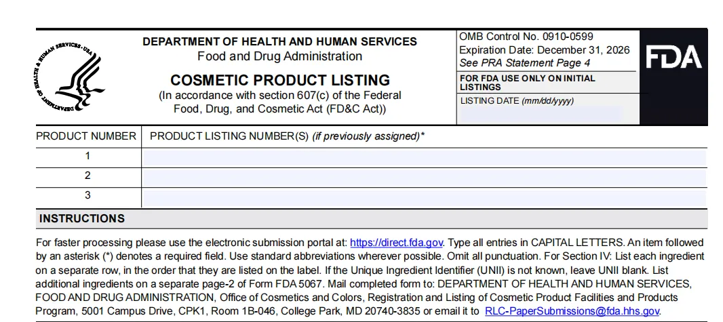Click the PRODUCT NUMBER column header
This screenshot has height=322, width=723.
[86, 136]
